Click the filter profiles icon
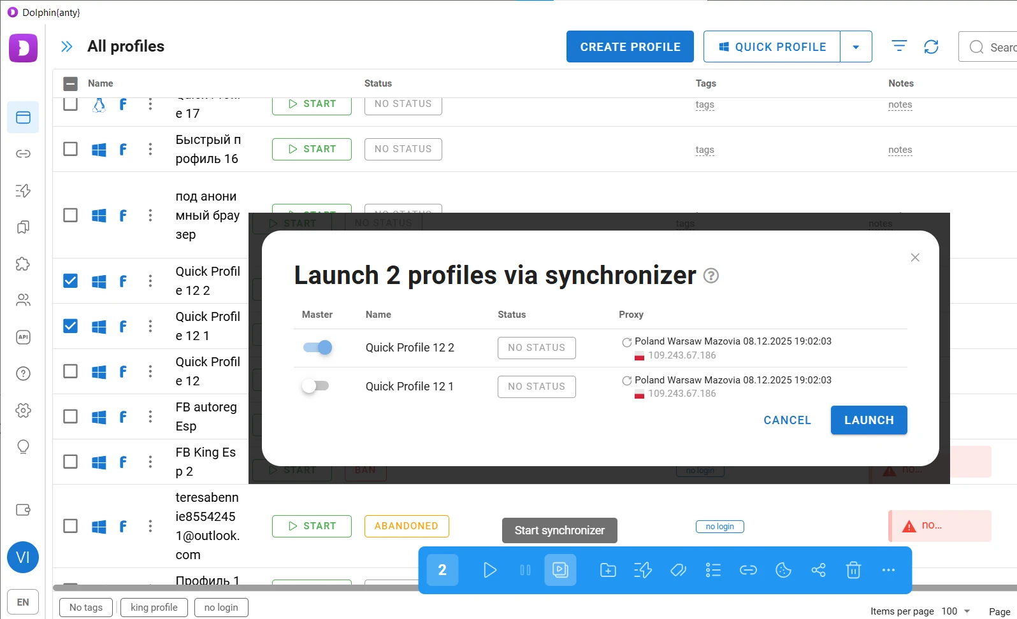The image size is (1017, 619). 899,46
